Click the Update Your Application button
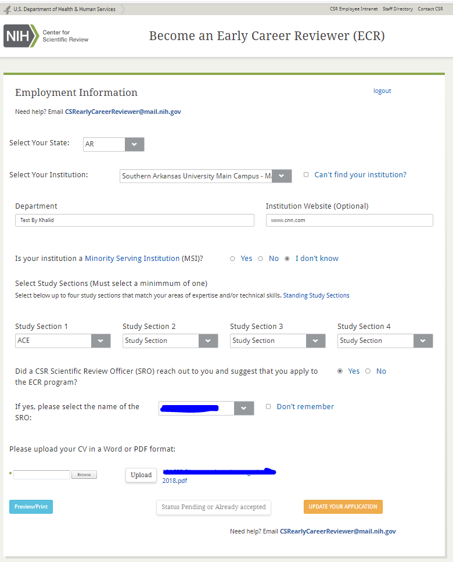The height and width of the screenshot is (562, 453). [x=343, y=507]
